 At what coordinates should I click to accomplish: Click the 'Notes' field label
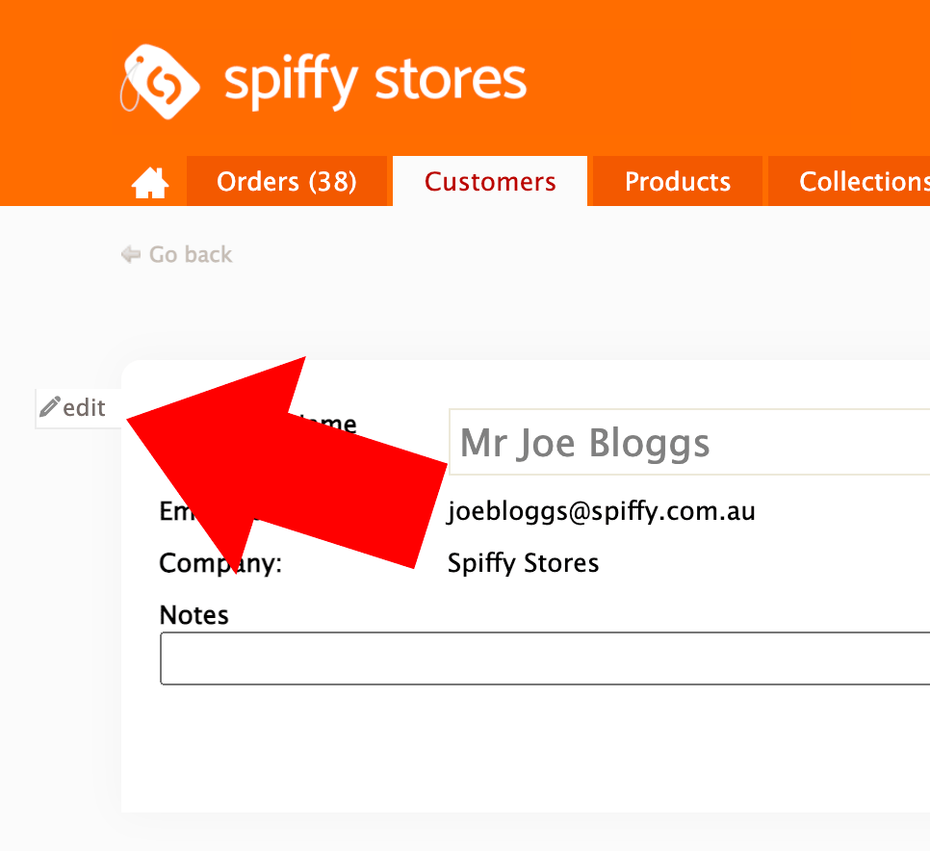click(194, 615)
